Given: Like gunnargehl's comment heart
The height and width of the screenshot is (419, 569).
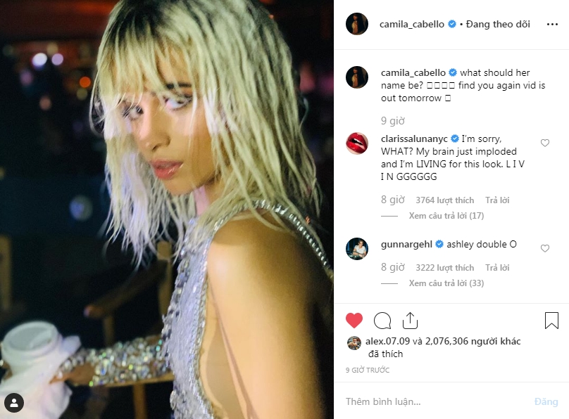Looking at the screenshot, I should click(x=544, y=248).
